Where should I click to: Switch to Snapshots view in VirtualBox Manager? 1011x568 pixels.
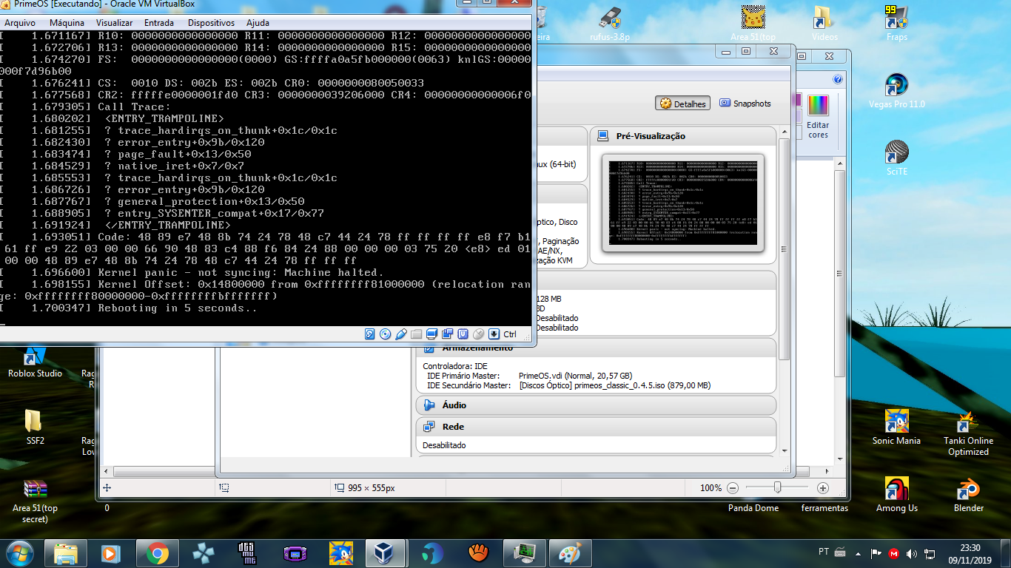[x=745, y=104]
